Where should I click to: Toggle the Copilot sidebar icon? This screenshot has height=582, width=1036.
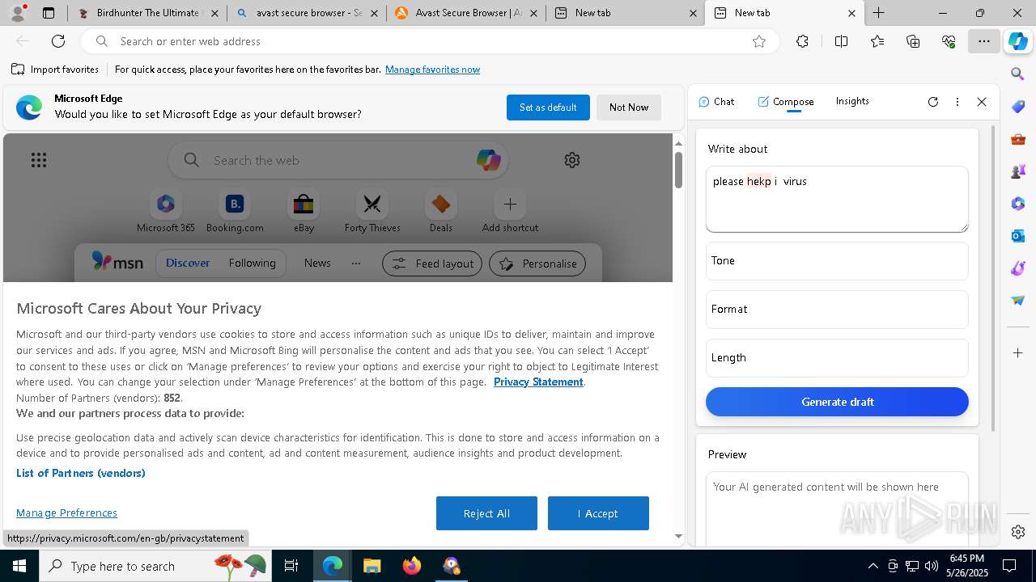[1018, 41]
